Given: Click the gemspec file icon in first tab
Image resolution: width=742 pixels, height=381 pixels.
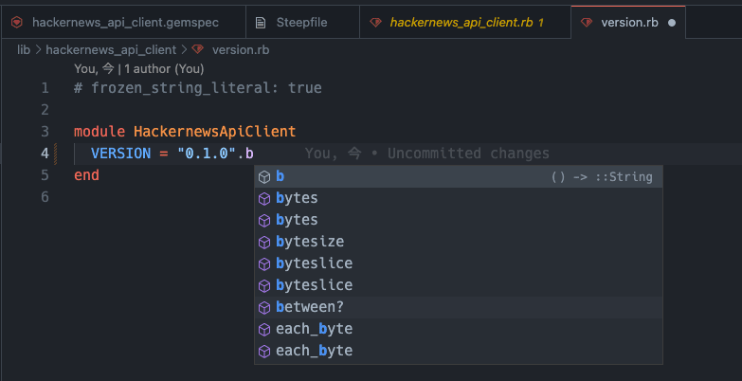Looking at the screenshot, I should [17, 21].
